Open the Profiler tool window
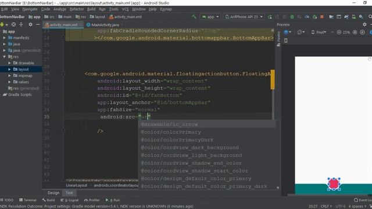372x209 pixels. (x=92, y=200)
